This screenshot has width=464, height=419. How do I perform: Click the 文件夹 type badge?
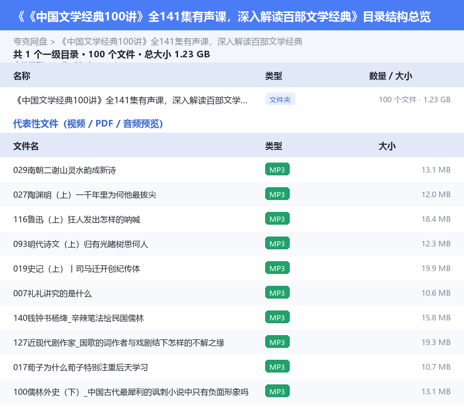[280, 100]
